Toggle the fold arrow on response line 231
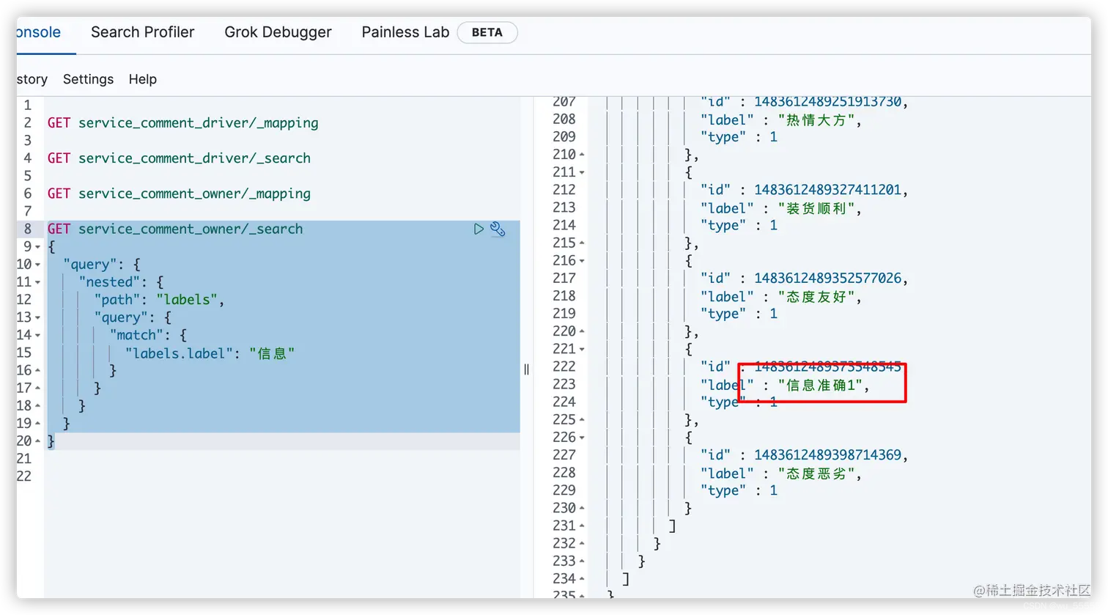This screenshot has width=1108, height=615. tap(582, 526)
